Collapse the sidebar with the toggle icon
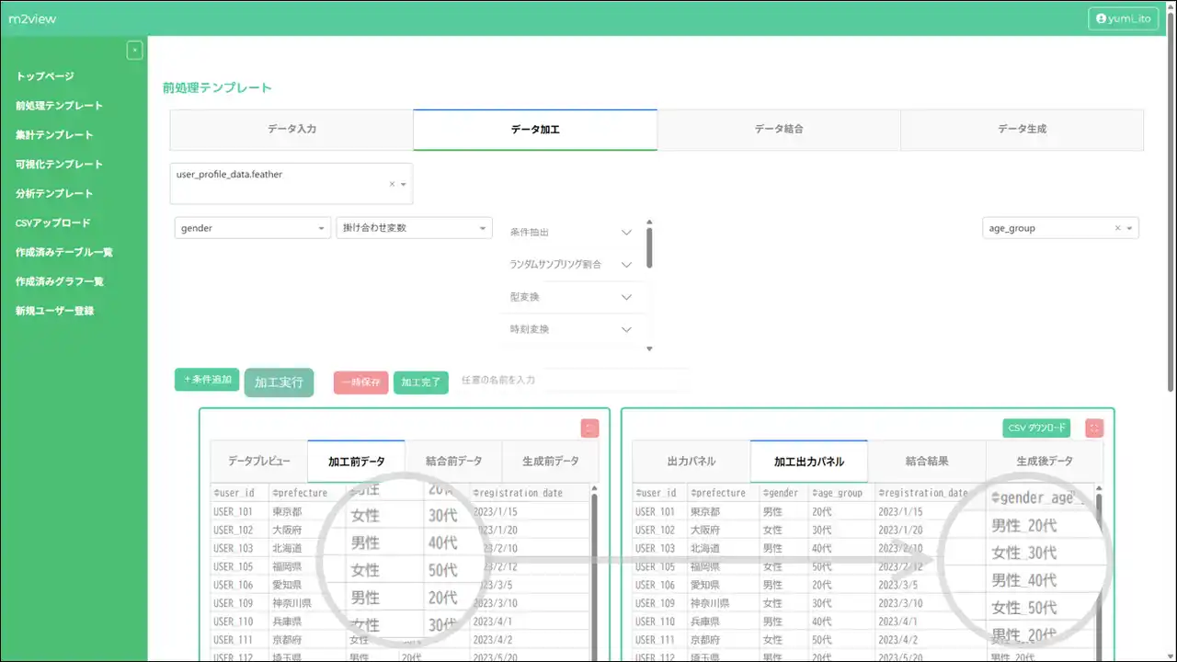The height and width of the screenshot is (662, 1177). (x=134, y=51)
